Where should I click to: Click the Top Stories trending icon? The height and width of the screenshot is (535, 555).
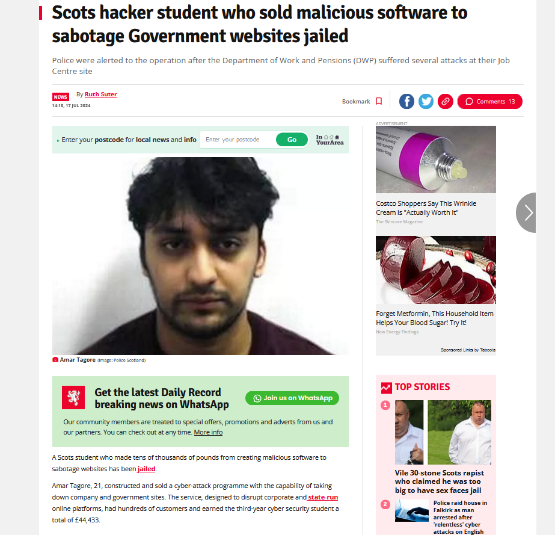(x=386, y=388)
